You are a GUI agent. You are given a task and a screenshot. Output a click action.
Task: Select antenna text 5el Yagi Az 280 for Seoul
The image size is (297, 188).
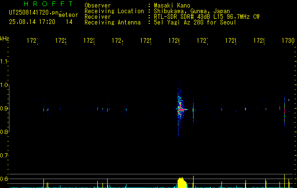195,23
